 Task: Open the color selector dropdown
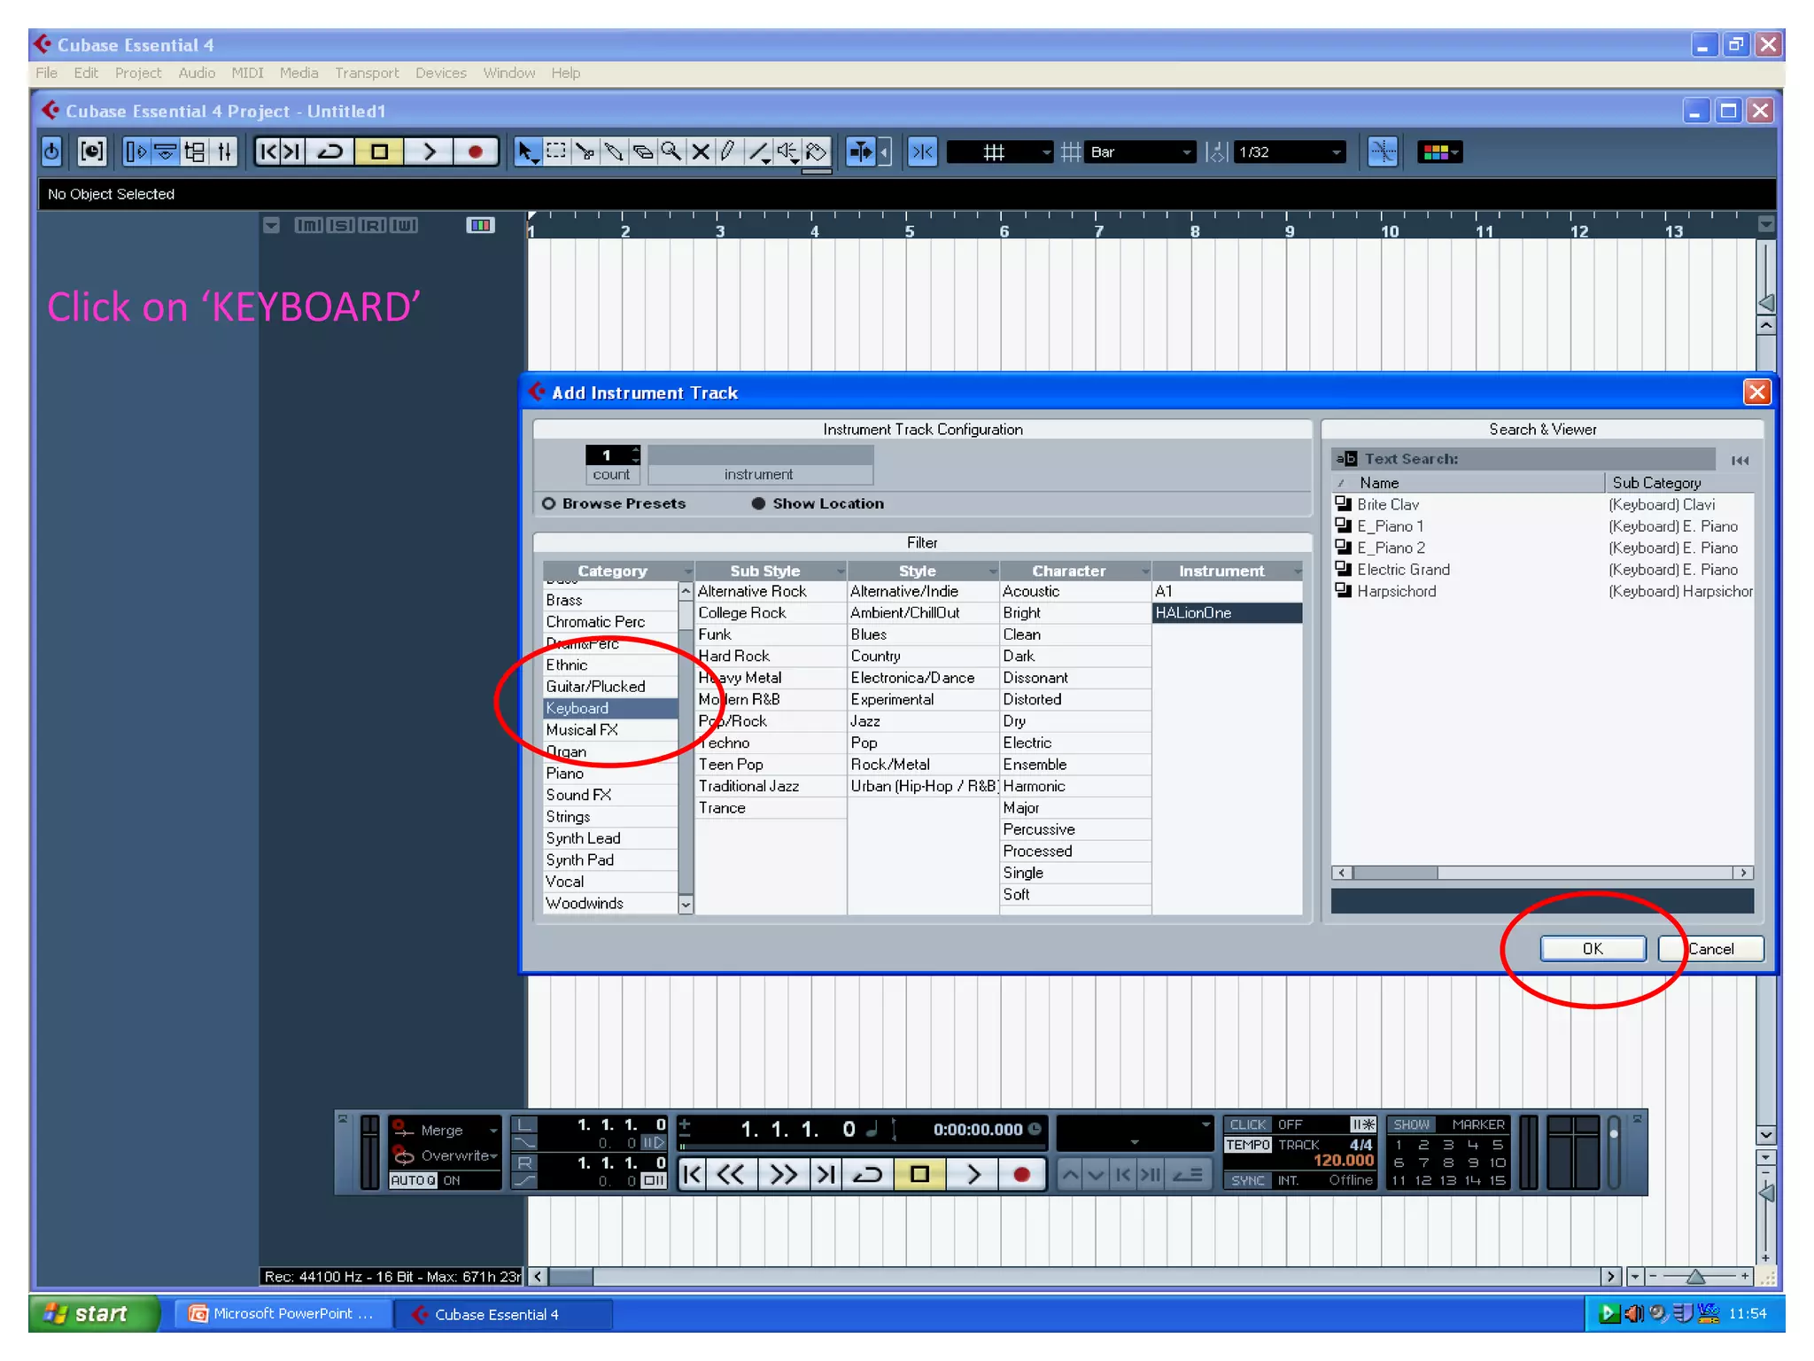(1440, 152)
